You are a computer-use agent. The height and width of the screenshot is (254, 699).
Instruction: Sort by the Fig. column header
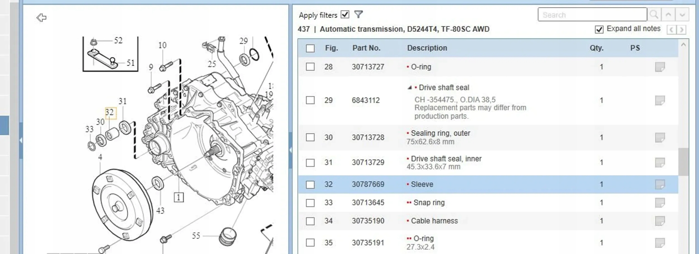pyautogui.click(x=331, y=48)
